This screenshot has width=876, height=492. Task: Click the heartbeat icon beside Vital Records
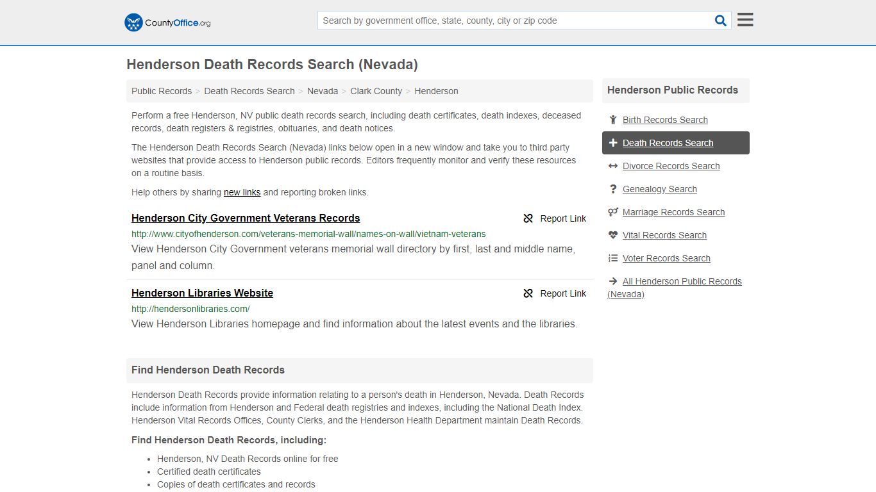tap(613, 235)
